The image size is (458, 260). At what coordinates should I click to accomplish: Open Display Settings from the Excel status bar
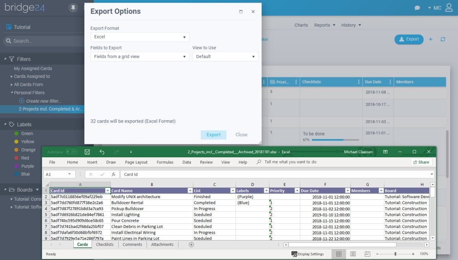pos(309,254)
